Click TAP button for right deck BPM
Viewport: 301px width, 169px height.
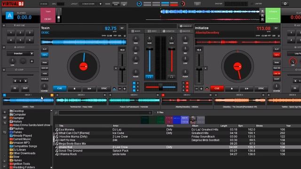(276, 28)
